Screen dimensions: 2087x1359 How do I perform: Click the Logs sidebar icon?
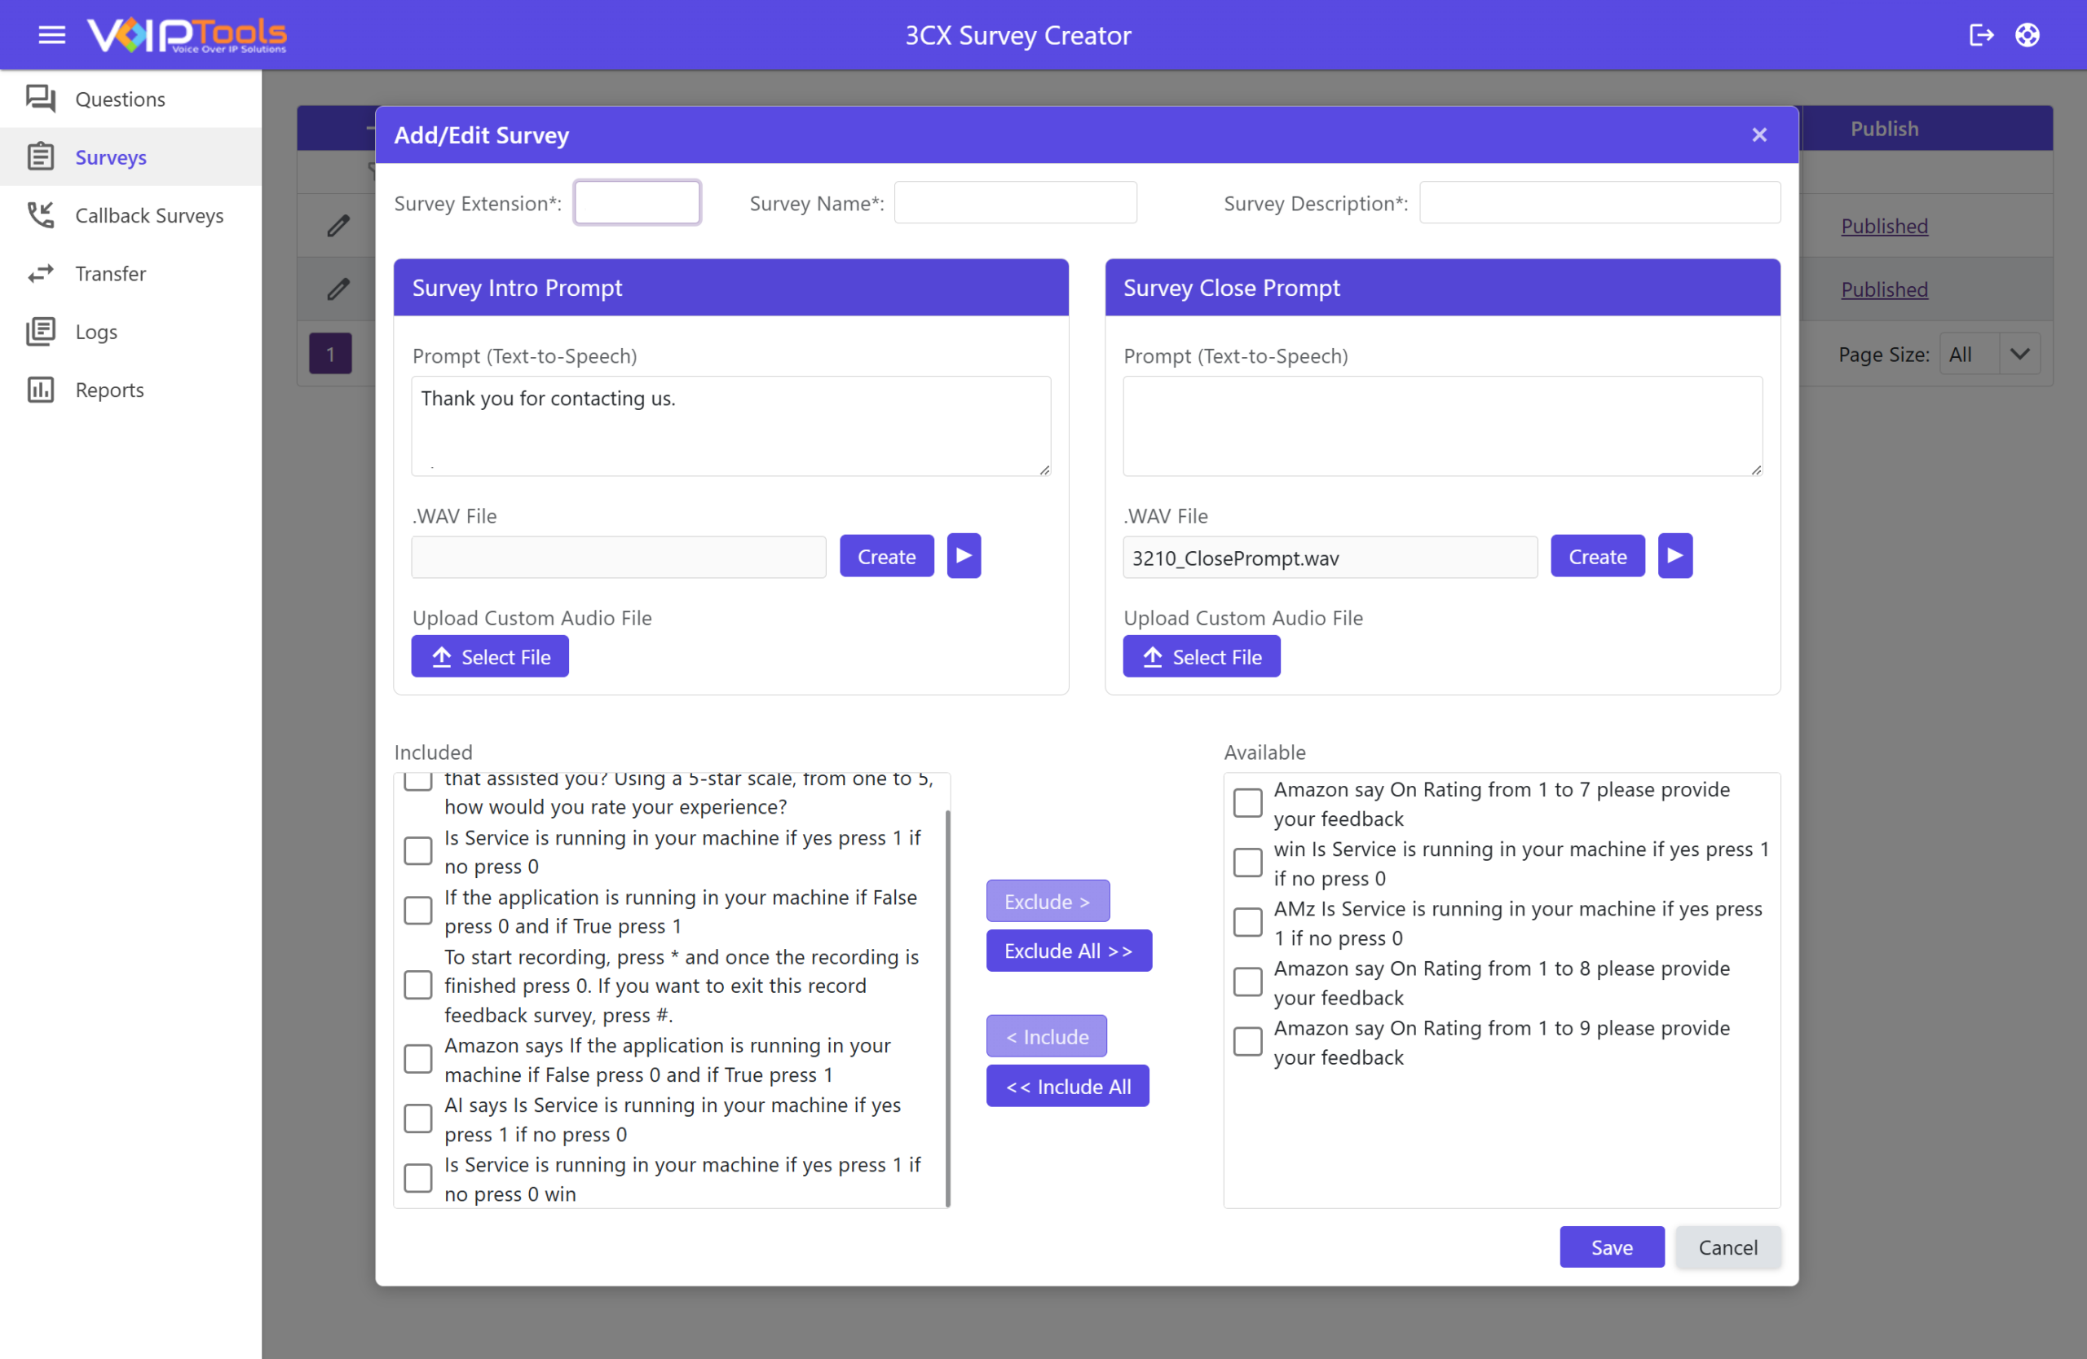[x=40, y=332]
